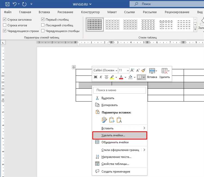Viewport: 204px width, 177px height.
Task: Select the first solid grid table style
Action: point(95,25)
